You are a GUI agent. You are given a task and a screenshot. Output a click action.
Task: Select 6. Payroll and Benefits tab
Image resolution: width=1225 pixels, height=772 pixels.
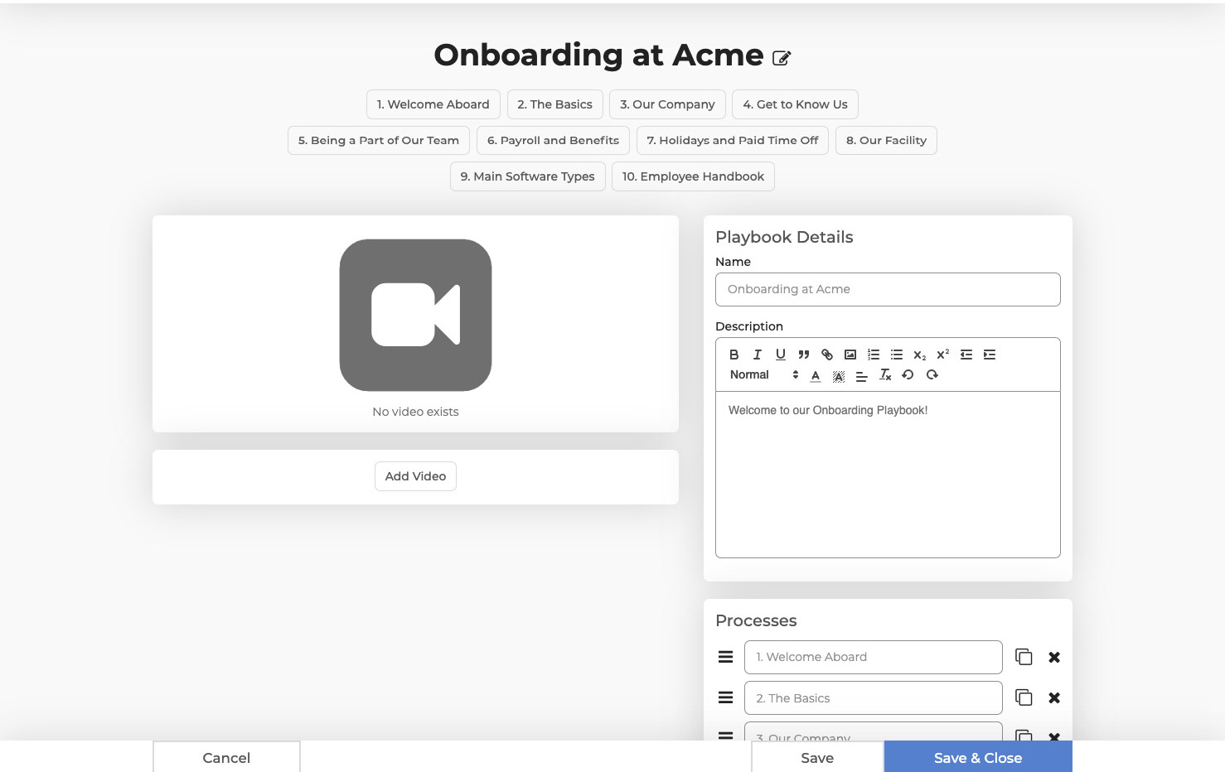tap(554, 141)
